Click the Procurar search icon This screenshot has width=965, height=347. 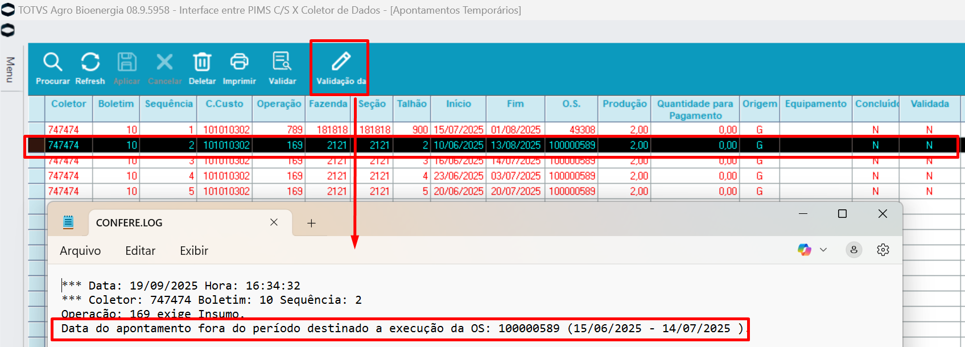(52, 61)
